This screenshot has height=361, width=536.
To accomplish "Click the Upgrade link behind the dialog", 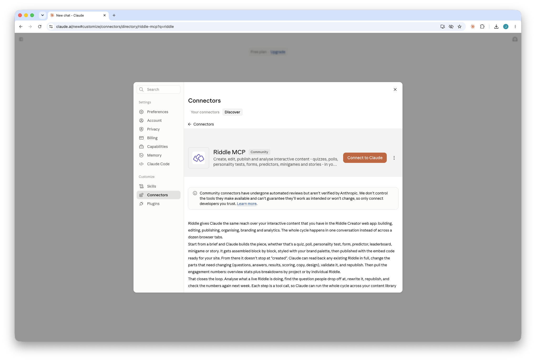I will 278,52.
